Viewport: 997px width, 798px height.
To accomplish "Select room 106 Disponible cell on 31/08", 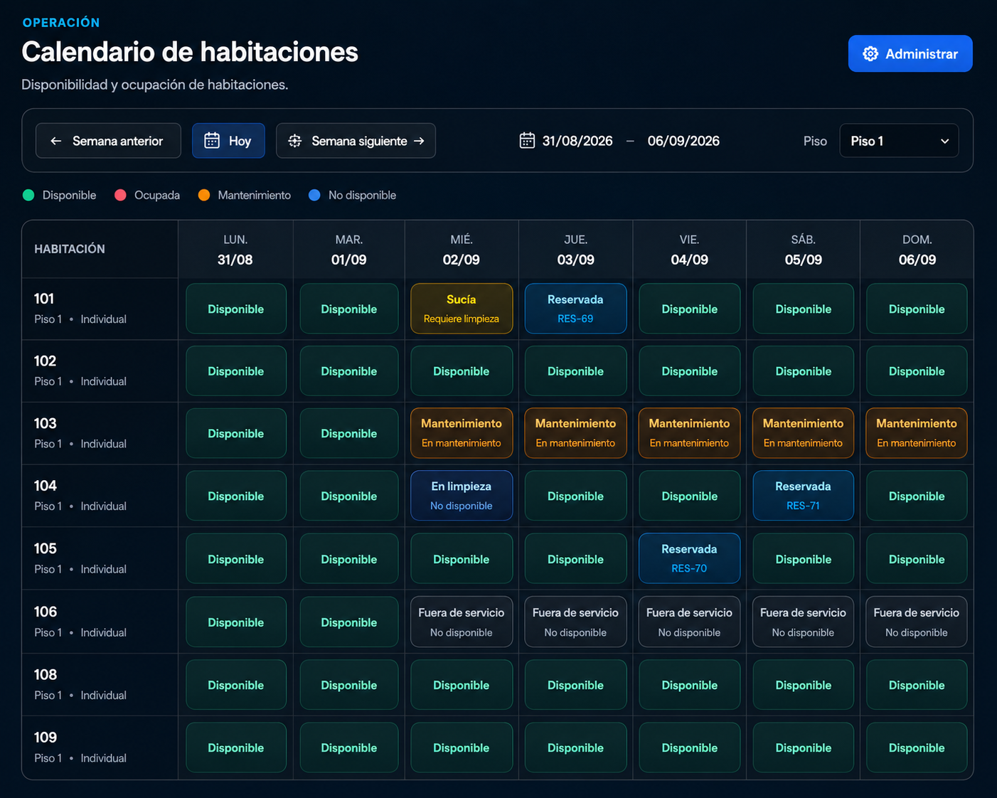I will click(236, 622).
